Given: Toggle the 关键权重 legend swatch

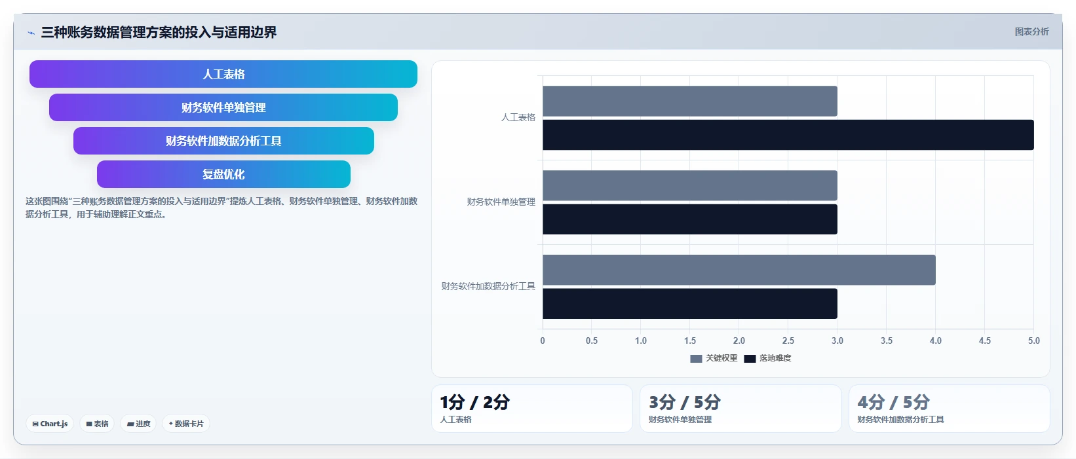Looking at the screenshot, I should point(696,358).
